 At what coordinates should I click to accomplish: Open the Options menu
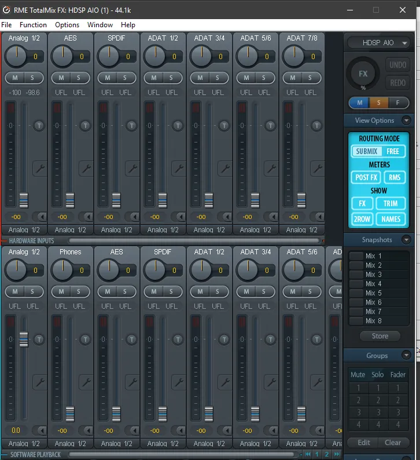coord(67,25)
